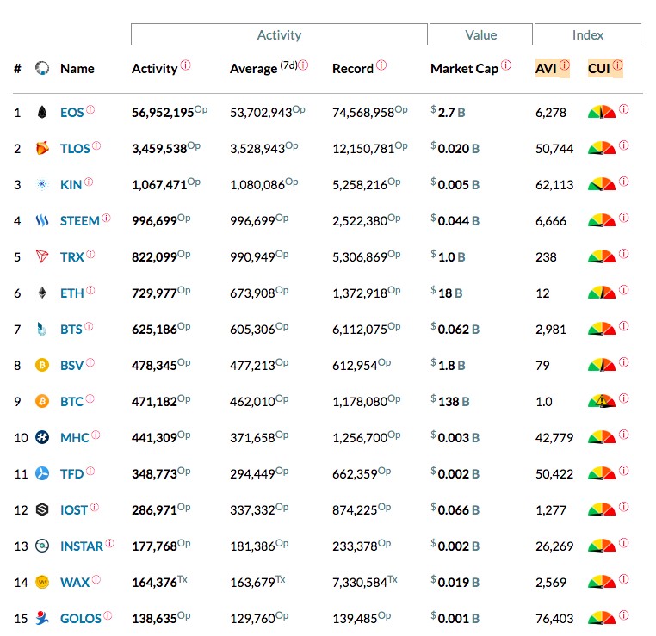This screenshot has width=656, height=636.
Task: Click the KIN coin logo icon
Action: 42,184
